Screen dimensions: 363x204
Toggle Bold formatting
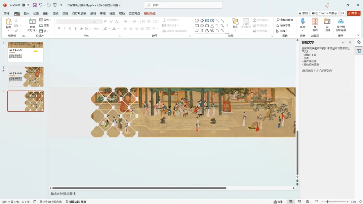click(59, 29)
